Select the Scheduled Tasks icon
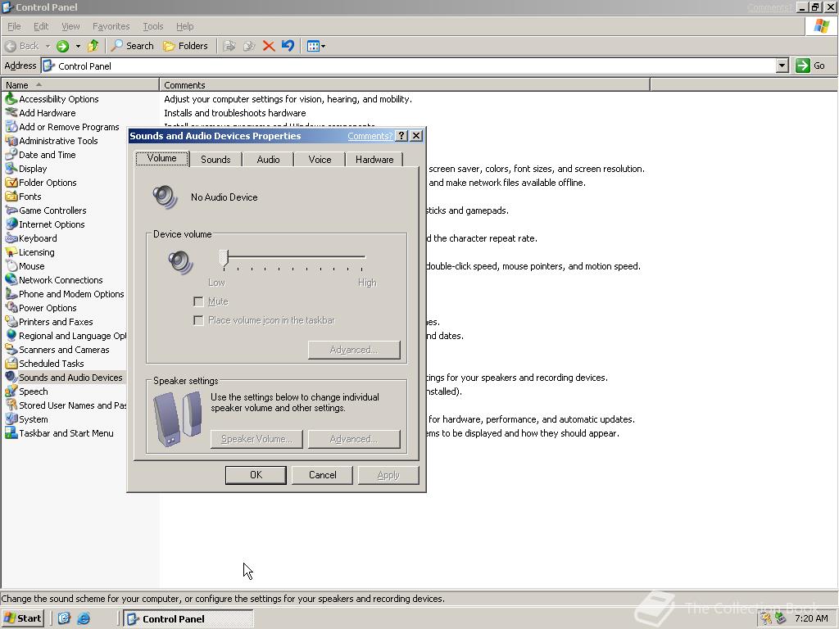 pos(11,363)
